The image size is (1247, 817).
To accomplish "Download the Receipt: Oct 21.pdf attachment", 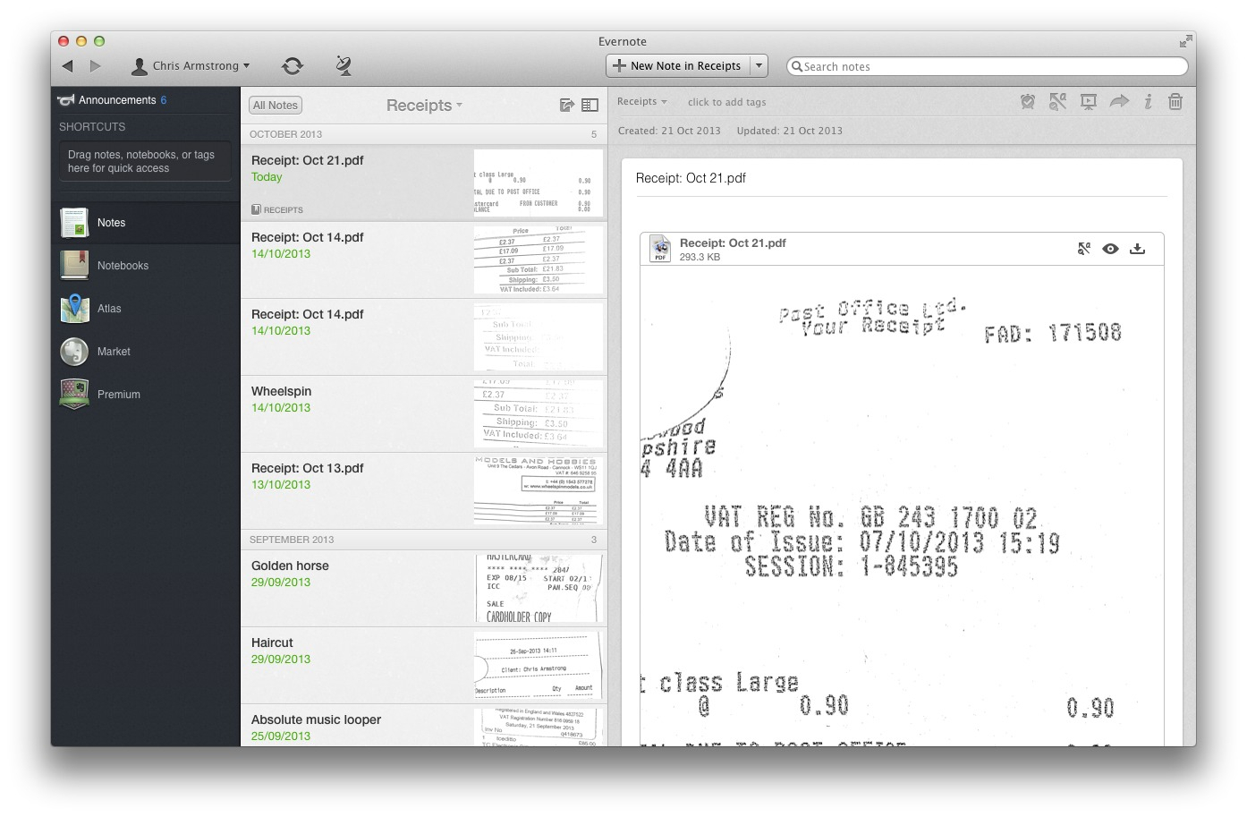I will click(1138, 249).
